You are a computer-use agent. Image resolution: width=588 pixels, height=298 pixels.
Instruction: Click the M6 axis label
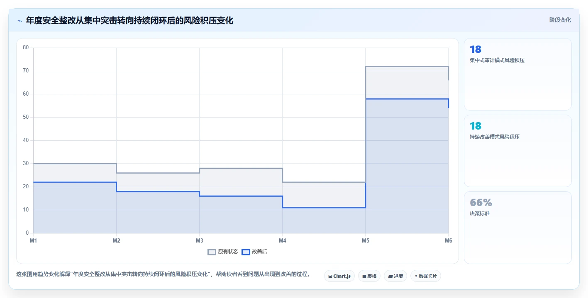[x=448, y=240]
